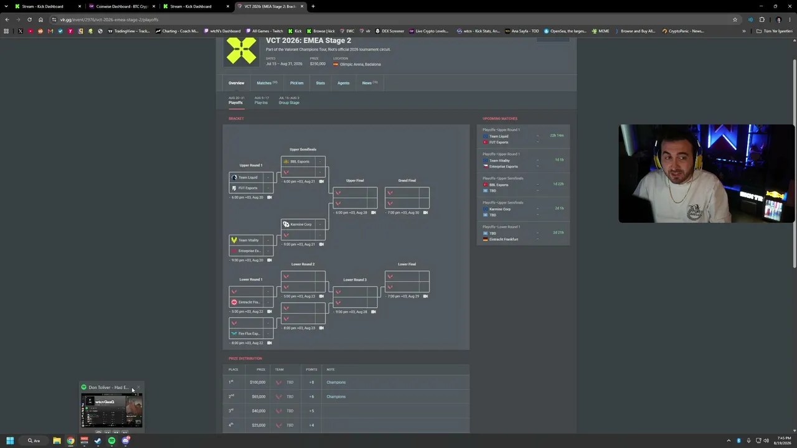Image resolution: width=797 pixels, height=448 pixels.
Task: Switch to the Play-Ins stage
Action: click(x=261, y=100)
